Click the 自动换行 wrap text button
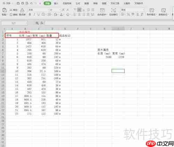Screen dimensions: 174x147 tap(113, 12)
